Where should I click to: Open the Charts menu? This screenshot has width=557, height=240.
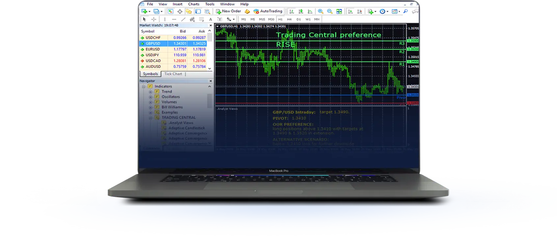click(194, 4)
